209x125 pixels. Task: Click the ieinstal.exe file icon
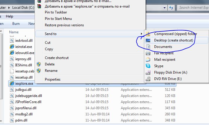point(12,47)
